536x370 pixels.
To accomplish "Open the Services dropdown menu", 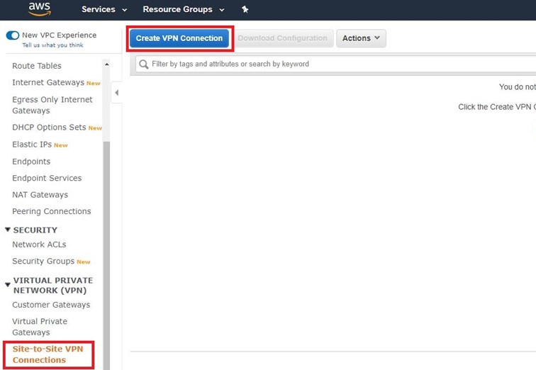I will pos(104,9).
